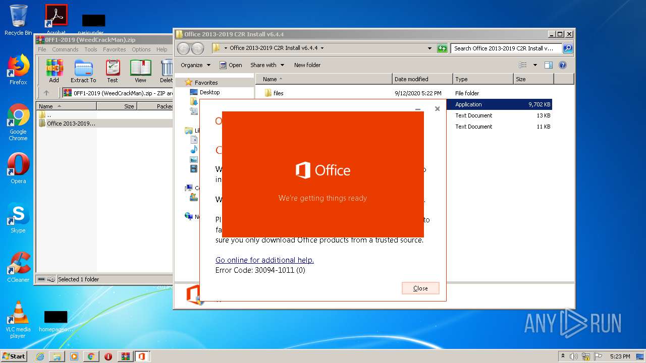Click the Chrome taskbar icon
This screenshot has width=646, height=363.
tap(91, 356)
